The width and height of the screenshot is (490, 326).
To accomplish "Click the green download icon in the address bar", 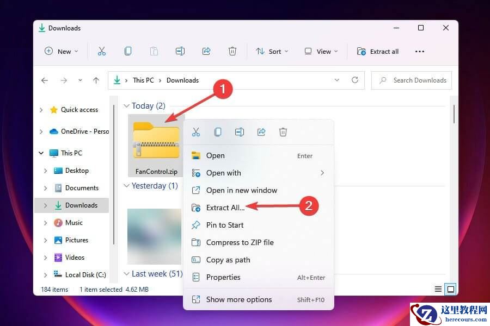I will (117, 80).
